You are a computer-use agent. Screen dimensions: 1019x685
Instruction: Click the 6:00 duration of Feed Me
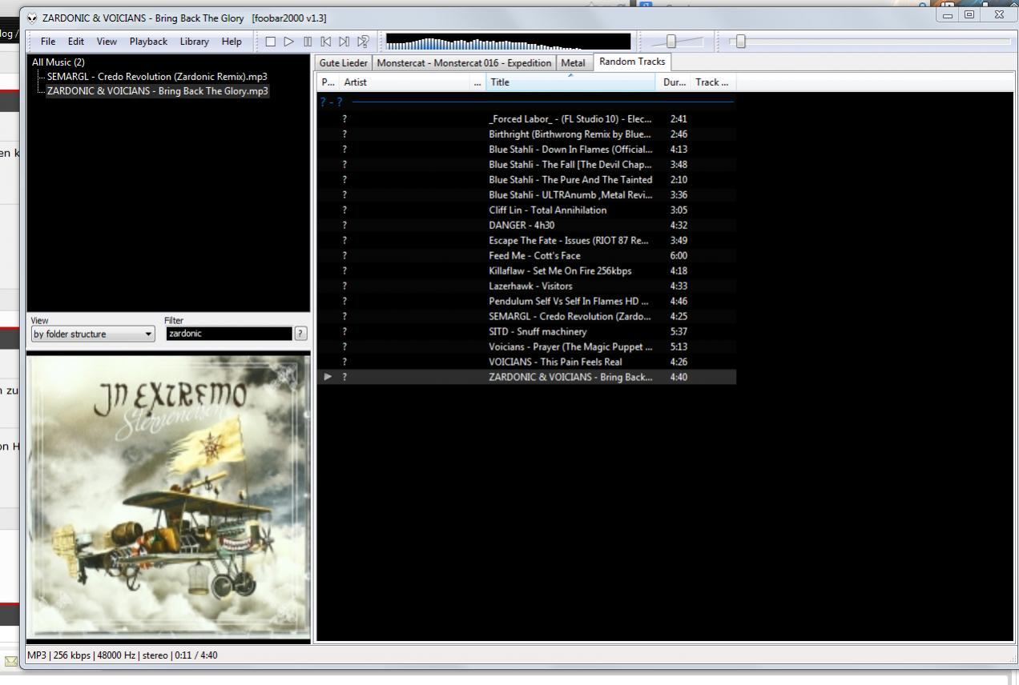679,255
